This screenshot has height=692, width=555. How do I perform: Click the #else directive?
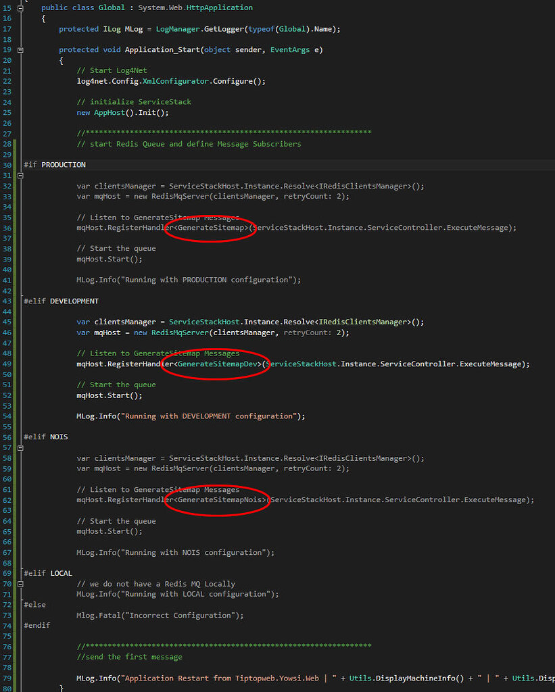(x=34, y=604)
